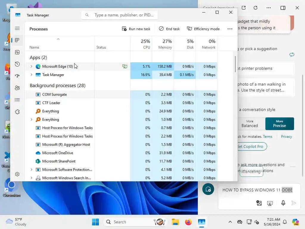Expand Microsoft Software Protection process row

pos(31,170)
